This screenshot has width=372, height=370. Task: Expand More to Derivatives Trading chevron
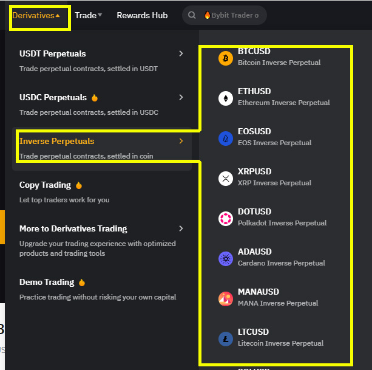[x=181, y=228]
